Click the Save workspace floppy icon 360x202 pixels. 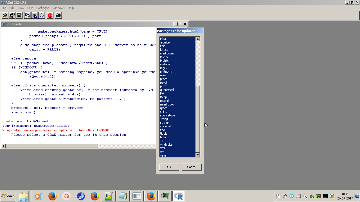pyautogui.click(x=19, y=15)
